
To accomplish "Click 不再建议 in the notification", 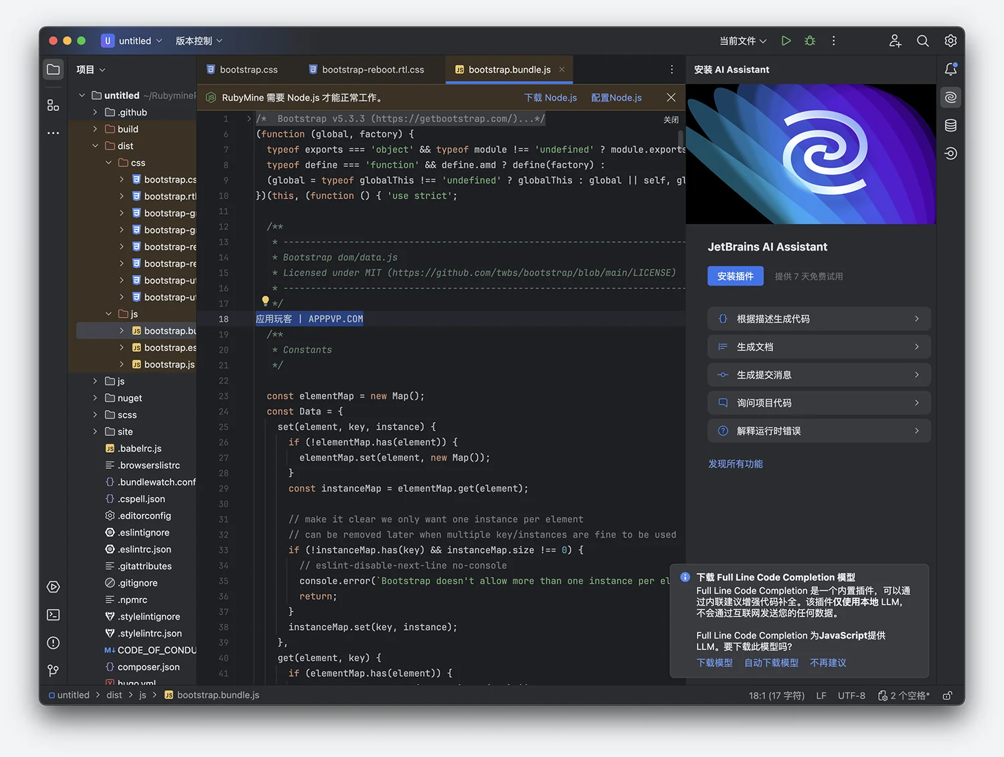I will [828, 663].
